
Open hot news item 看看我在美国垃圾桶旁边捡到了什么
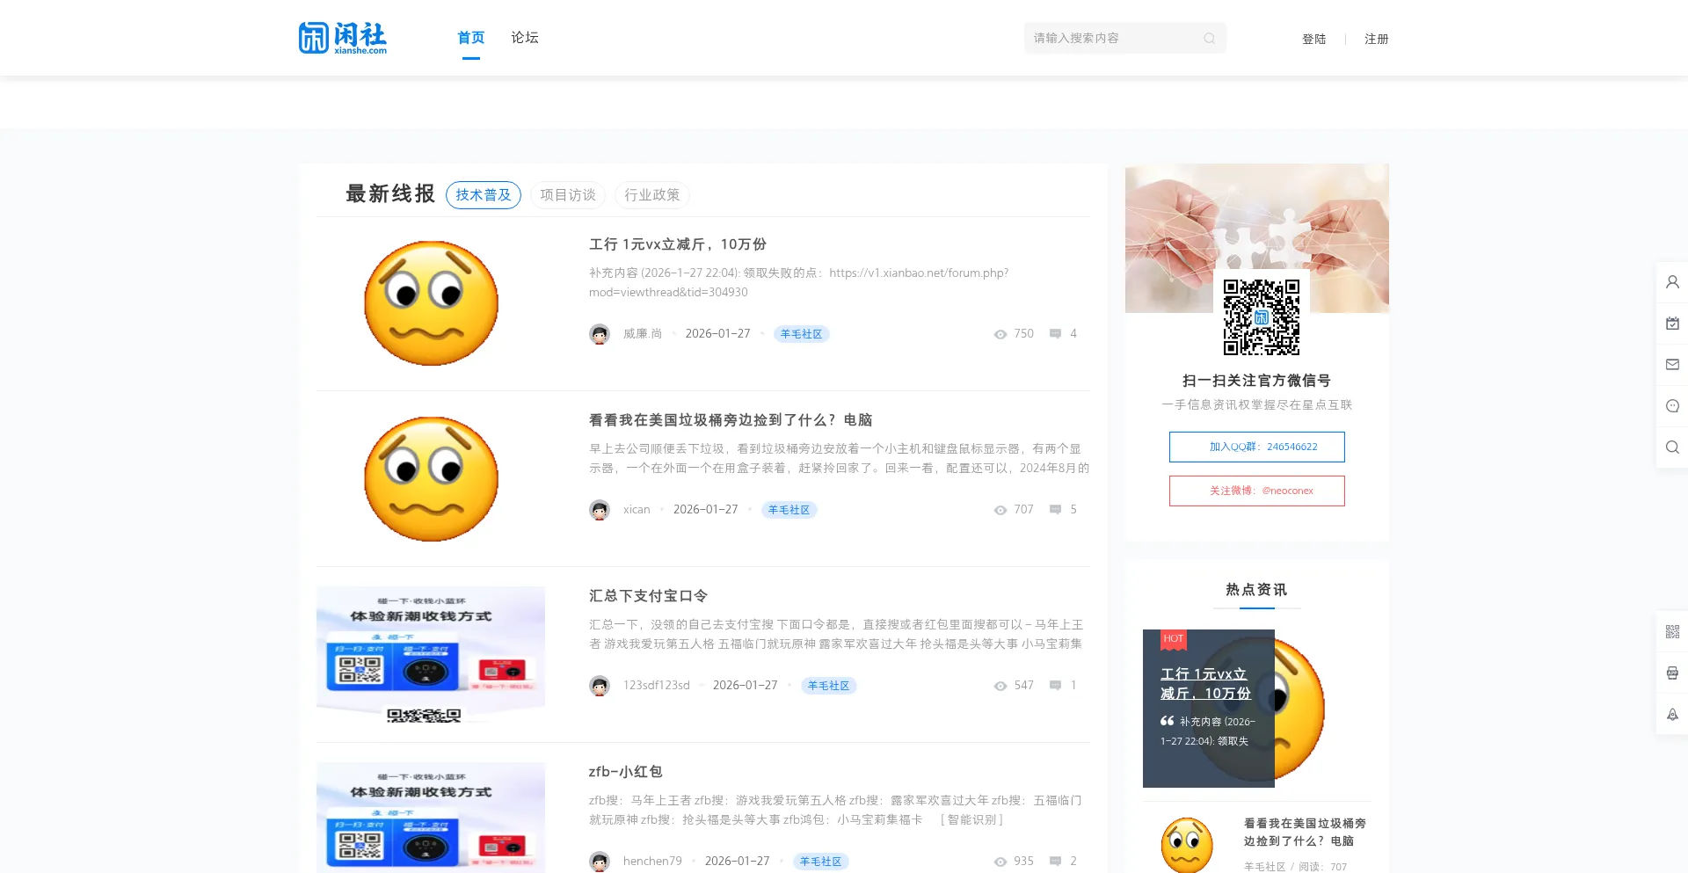pos(1306,833)
